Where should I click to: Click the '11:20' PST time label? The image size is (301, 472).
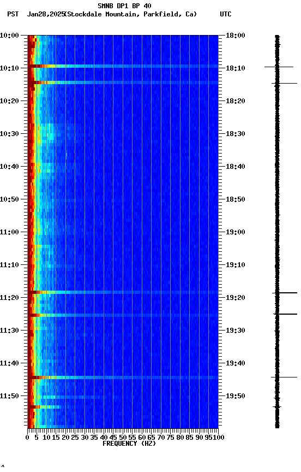(x=9, y=298)
